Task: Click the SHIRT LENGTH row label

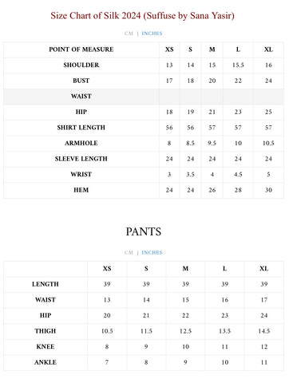Action: (x=81, y=128)
